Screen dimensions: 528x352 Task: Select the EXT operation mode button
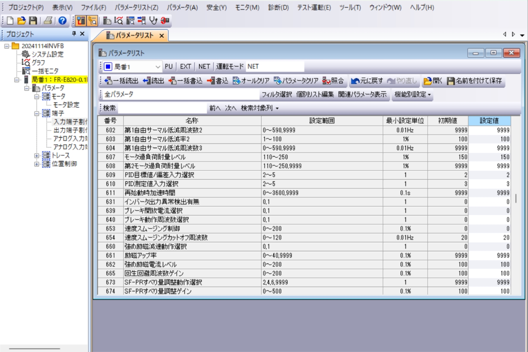(186, 67)
